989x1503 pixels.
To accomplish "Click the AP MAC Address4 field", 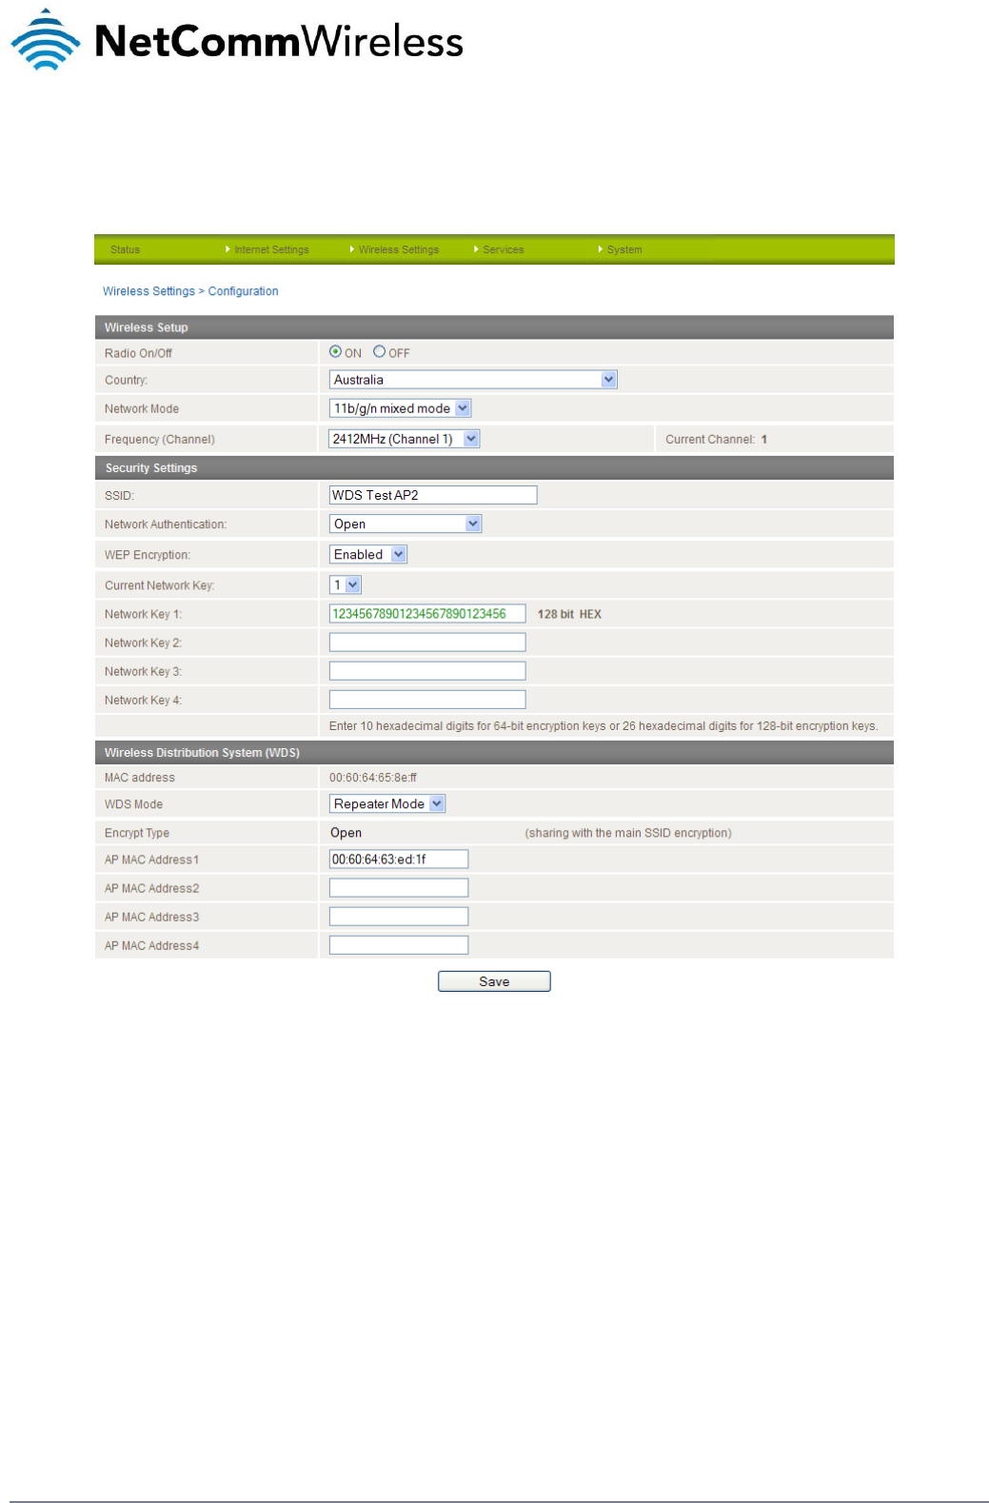I will pyautogui.click(x=399, y=945).
